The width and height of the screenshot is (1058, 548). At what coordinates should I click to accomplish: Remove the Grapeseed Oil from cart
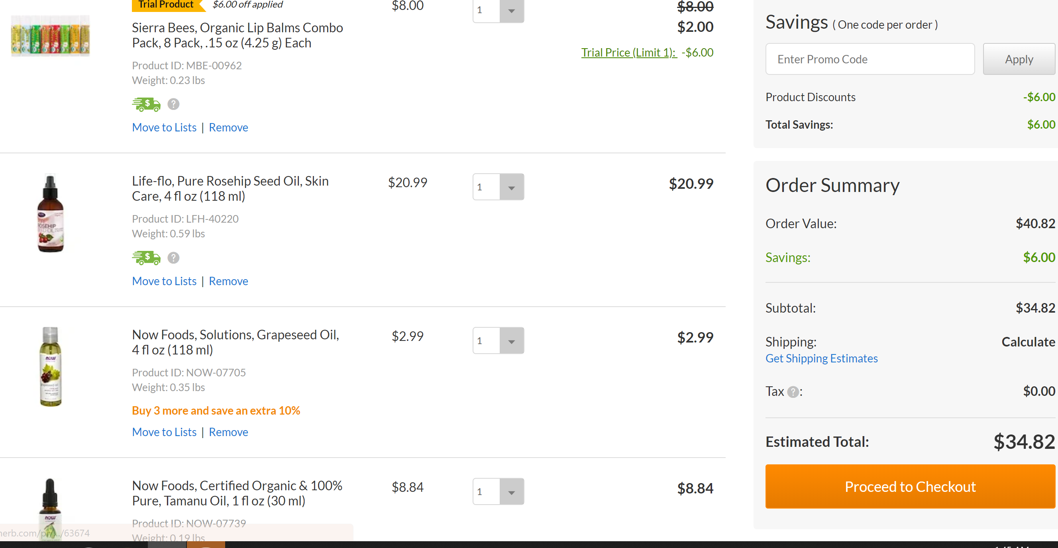228,432
